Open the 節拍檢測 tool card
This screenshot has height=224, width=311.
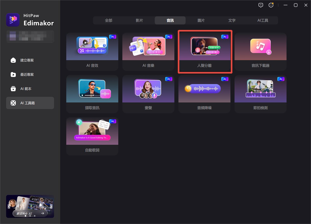pyautogui.click(x=261, y=94)
